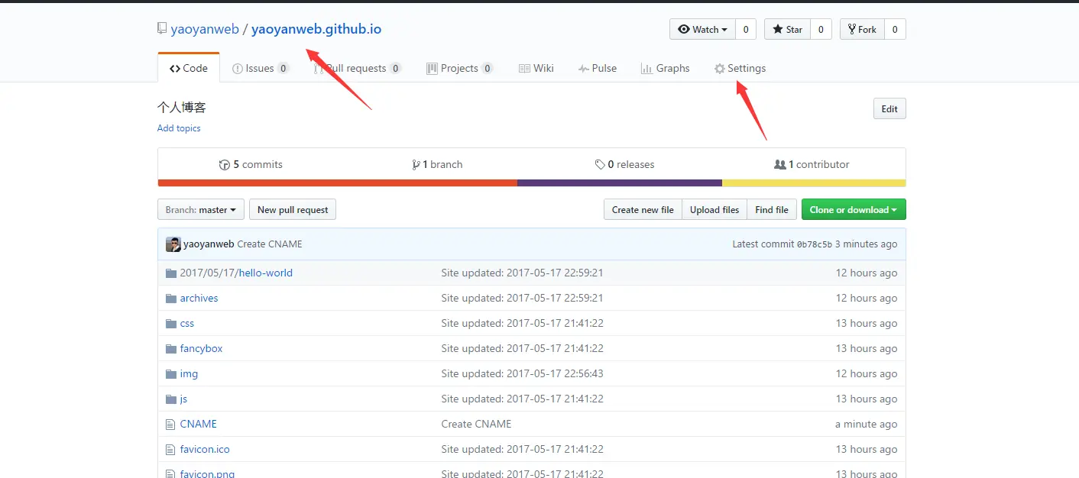Click the branch icon beside 1 branch

[x=416, y=164]
